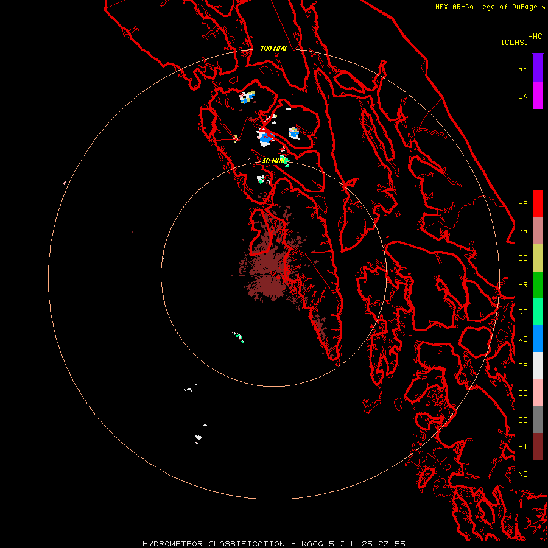The width and height of the screenshot is (548, 548).
Task: Click the UK legend label
Action: [522, 96]
